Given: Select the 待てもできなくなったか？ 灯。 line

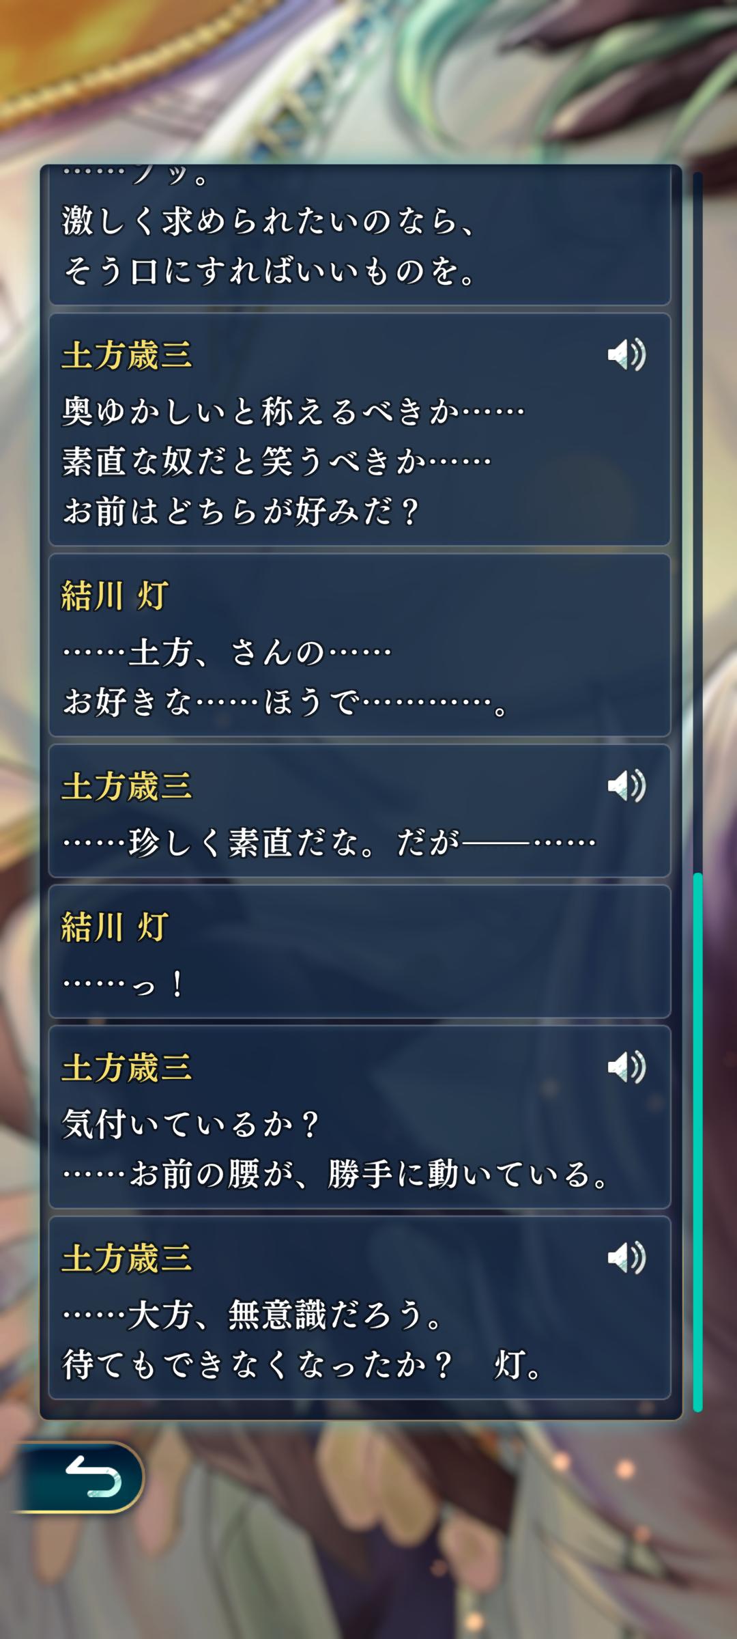Looking at the screenshot, I should click(303, 1366).
